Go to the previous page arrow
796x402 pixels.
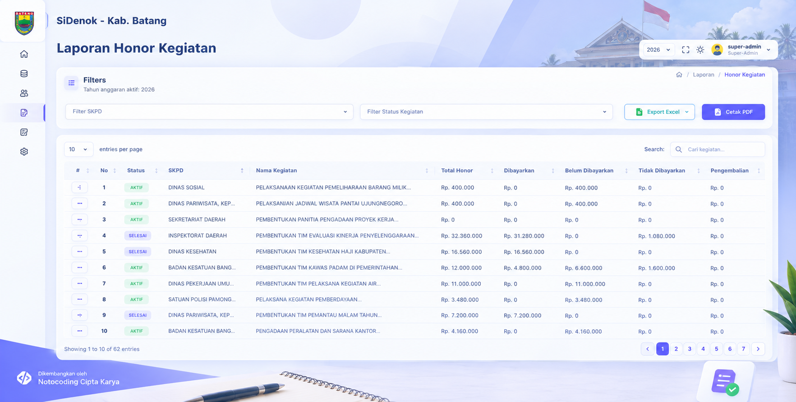pyautogui.click(x=648, y=349)
